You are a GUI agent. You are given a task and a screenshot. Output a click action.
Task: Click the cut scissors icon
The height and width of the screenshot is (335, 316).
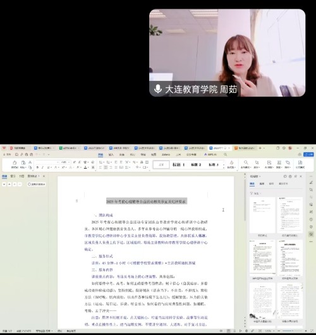(x=30, y=162)
